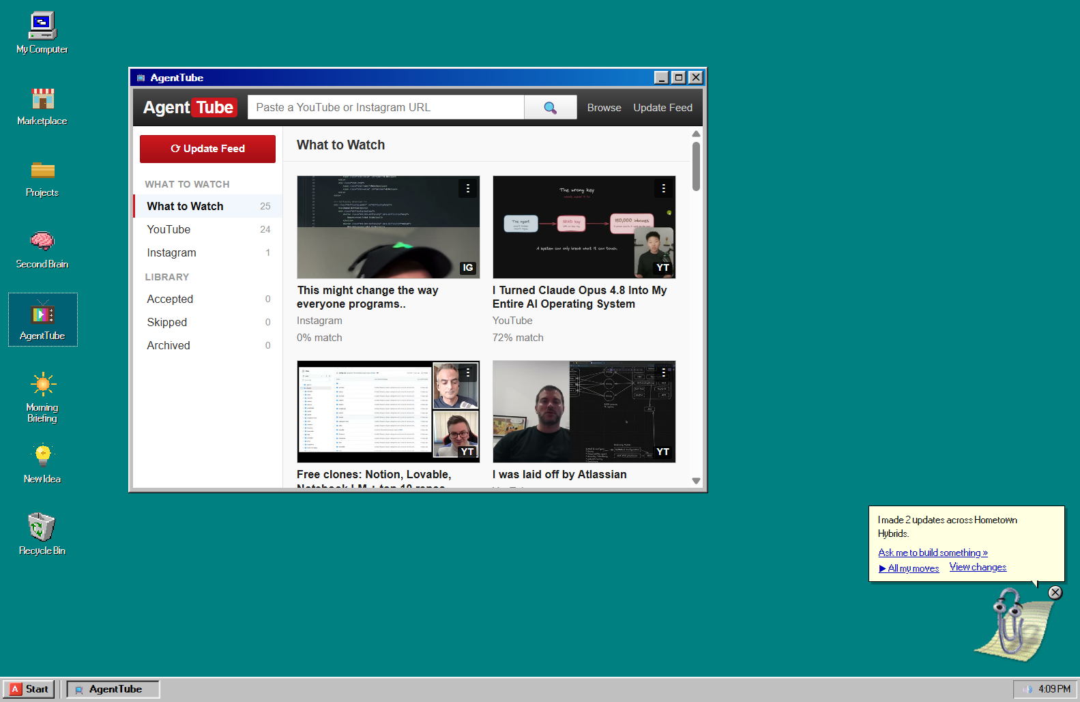Open Browse in the top header

click(604, 108)
